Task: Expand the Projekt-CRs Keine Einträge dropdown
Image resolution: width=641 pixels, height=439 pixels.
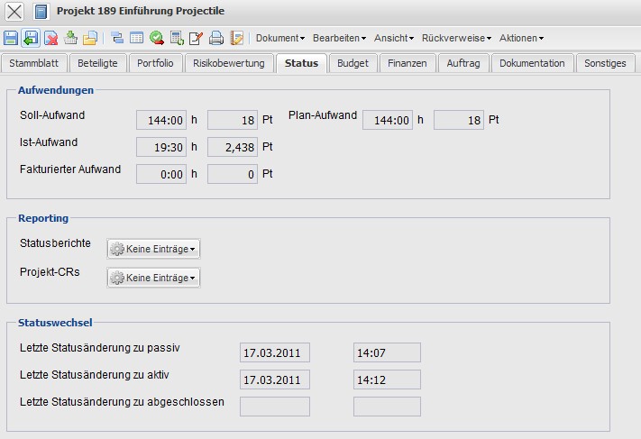Action: click(x=153, y=278)
